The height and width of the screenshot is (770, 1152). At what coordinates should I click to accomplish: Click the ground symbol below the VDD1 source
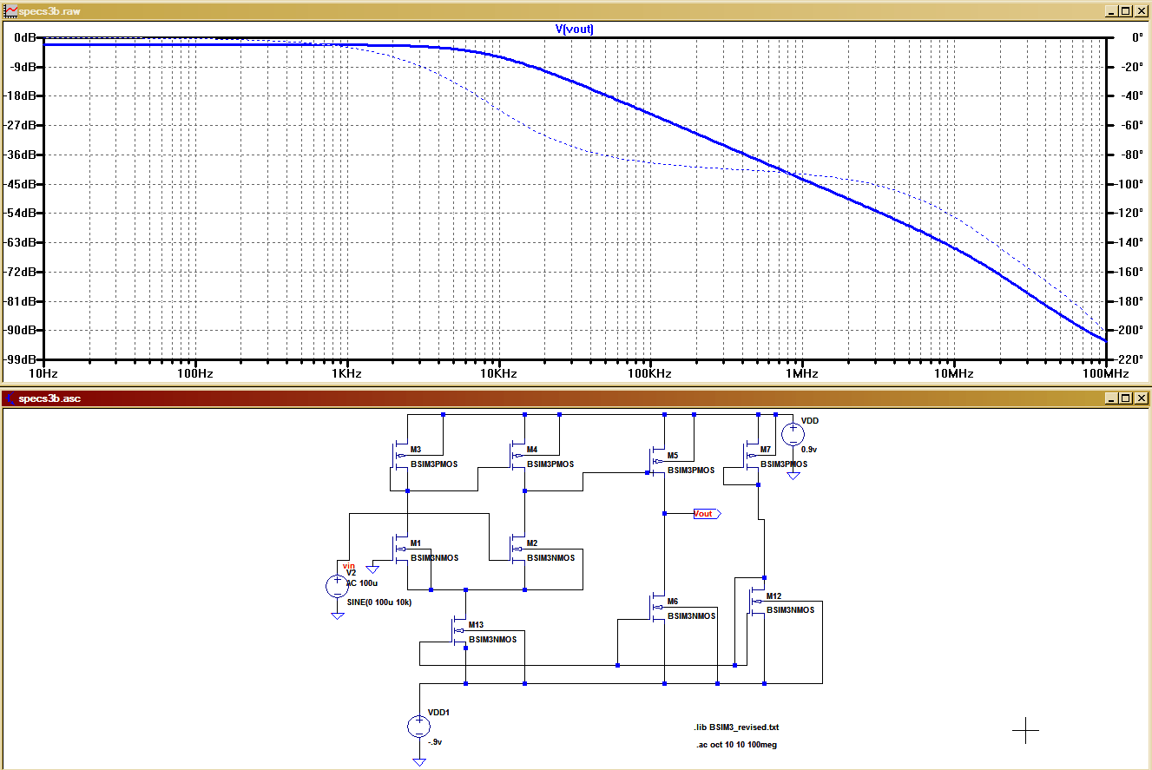pyautogui.click(x=419, y=762)
